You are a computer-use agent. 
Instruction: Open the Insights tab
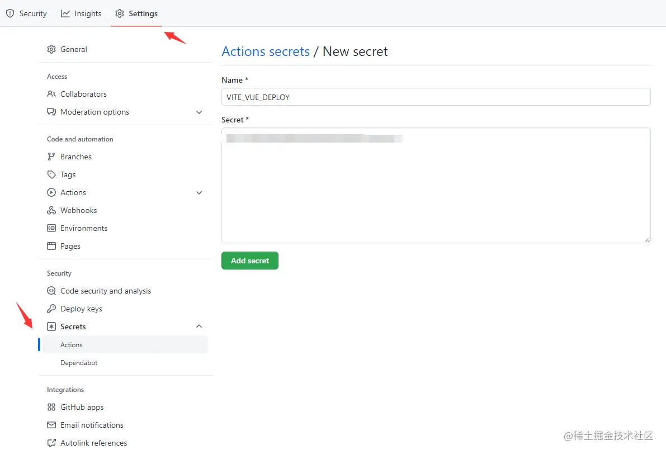81,13
